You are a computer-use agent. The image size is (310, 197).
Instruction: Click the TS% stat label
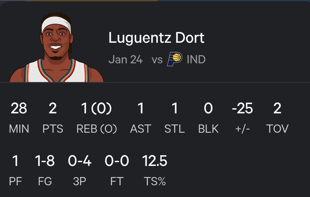155,181
